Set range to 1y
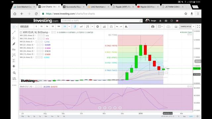 coord(40,116)
